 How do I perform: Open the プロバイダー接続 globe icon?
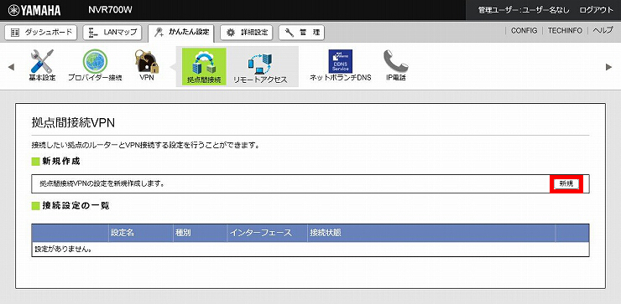95,65
